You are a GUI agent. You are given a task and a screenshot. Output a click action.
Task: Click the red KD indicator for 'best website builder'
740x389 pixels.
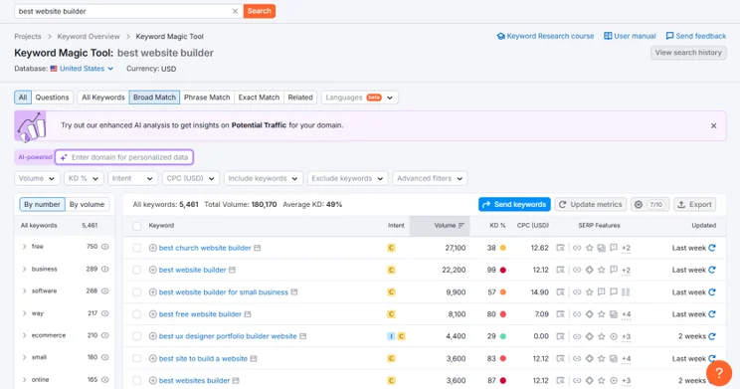[x=503, y=270]
